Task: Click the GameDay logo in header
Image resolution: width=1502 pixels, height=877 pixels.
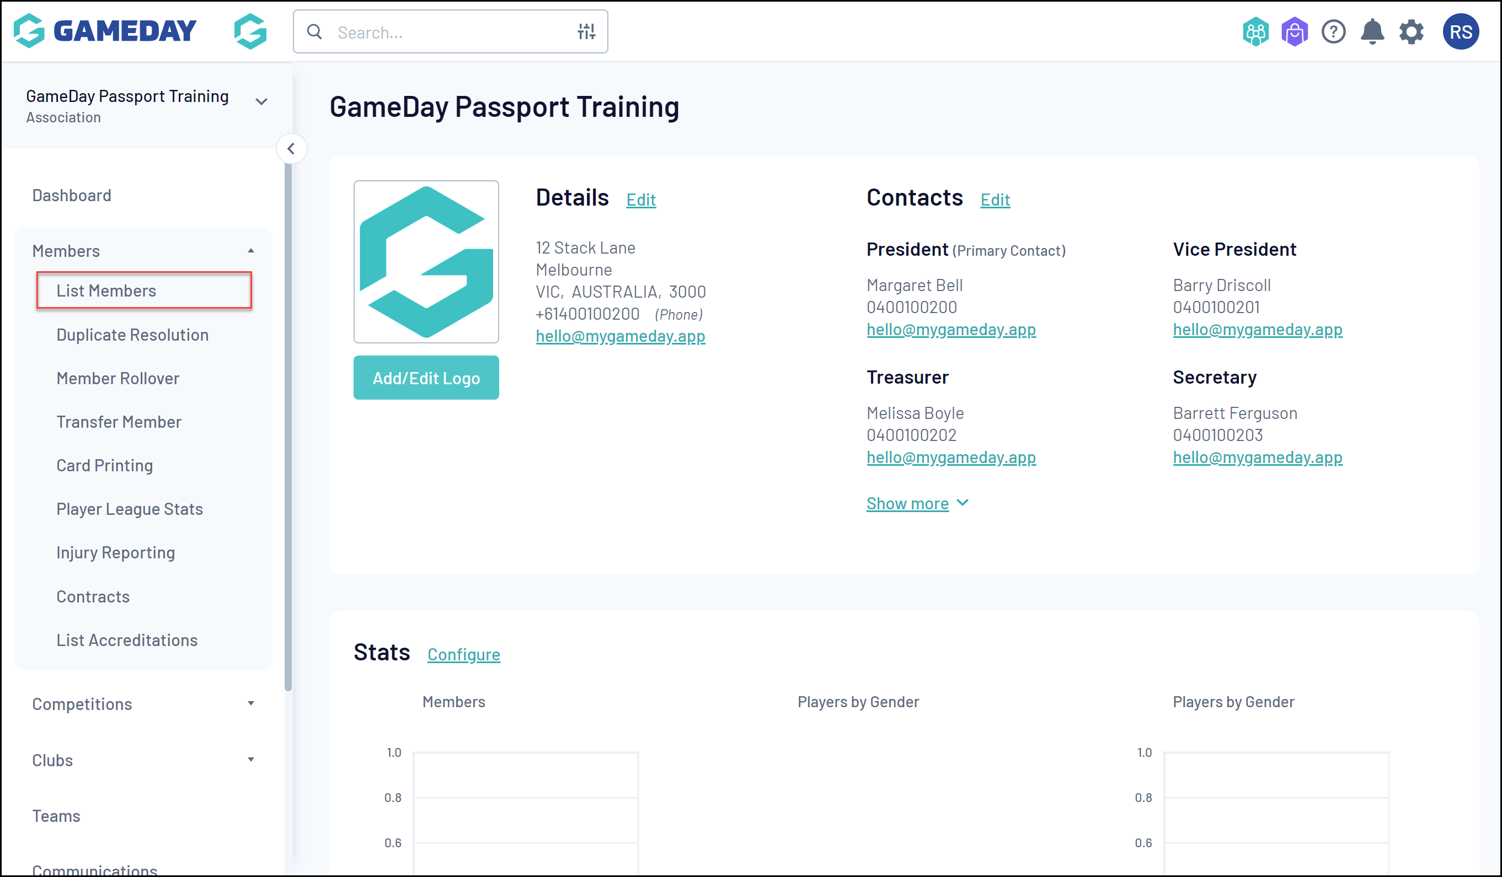Action: pos(105,31)
